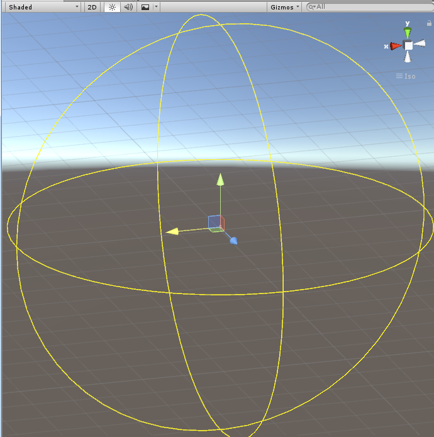The width and height of the screenshot is (434, 437).
Task: Toggle 2D view mode
Action: pos(92,8)
